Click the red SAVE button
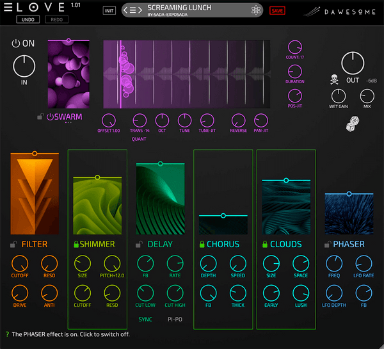This screenshot has width=384, height=349. coord(277,10)
